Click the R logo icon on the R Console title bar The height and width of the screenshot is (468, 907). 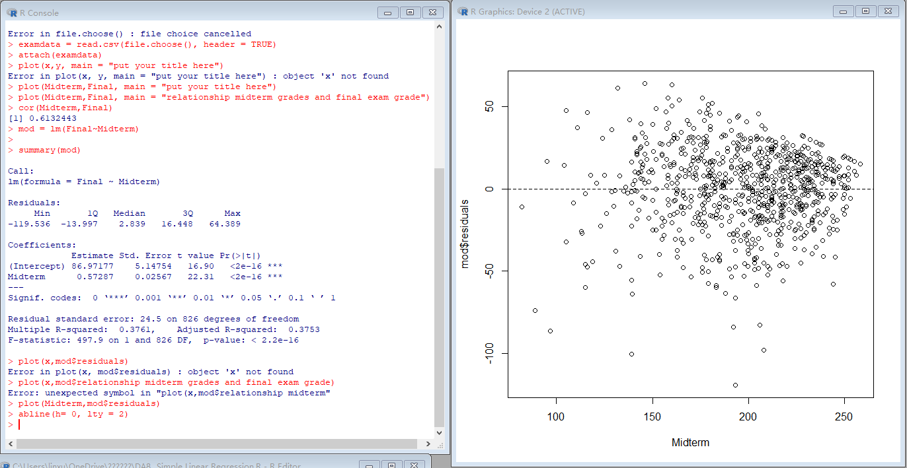(12, 12)
